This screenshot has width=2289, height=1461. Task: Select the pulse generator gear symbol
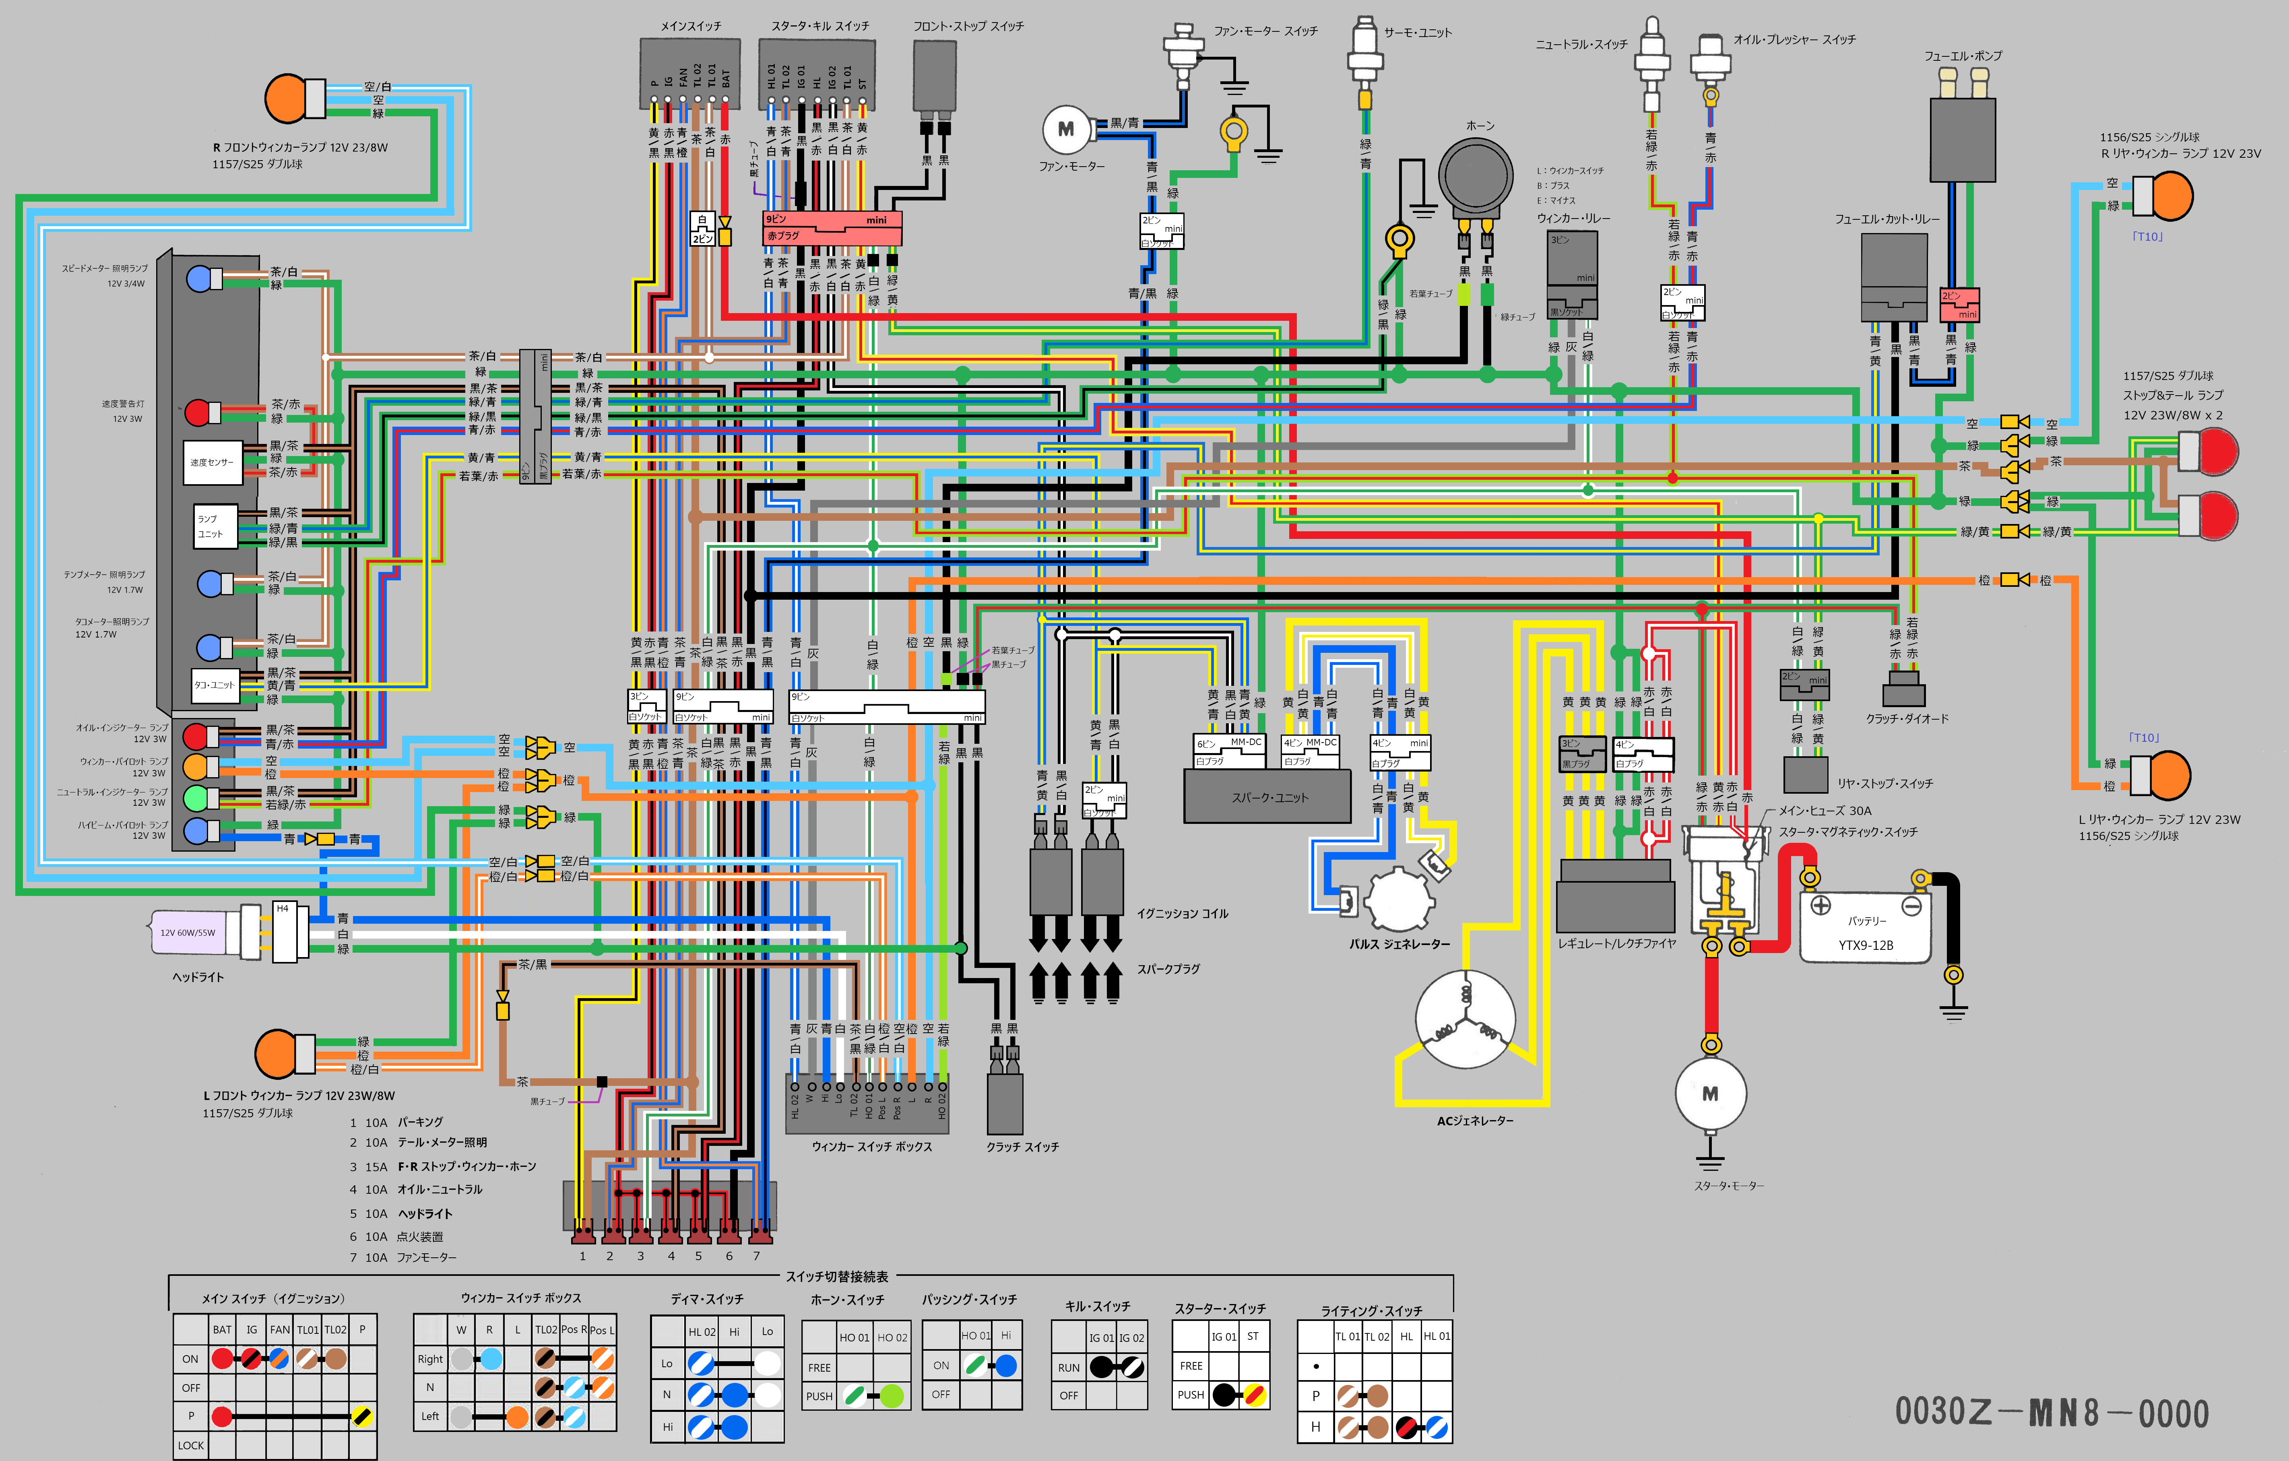point(1398,899)
